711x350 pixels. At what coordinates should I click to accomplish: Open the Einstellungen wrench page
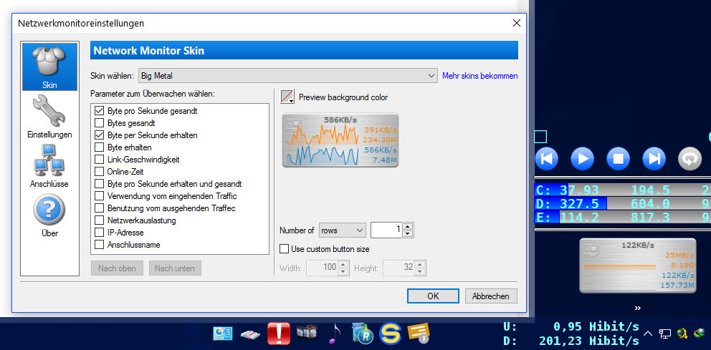[49, 117]
